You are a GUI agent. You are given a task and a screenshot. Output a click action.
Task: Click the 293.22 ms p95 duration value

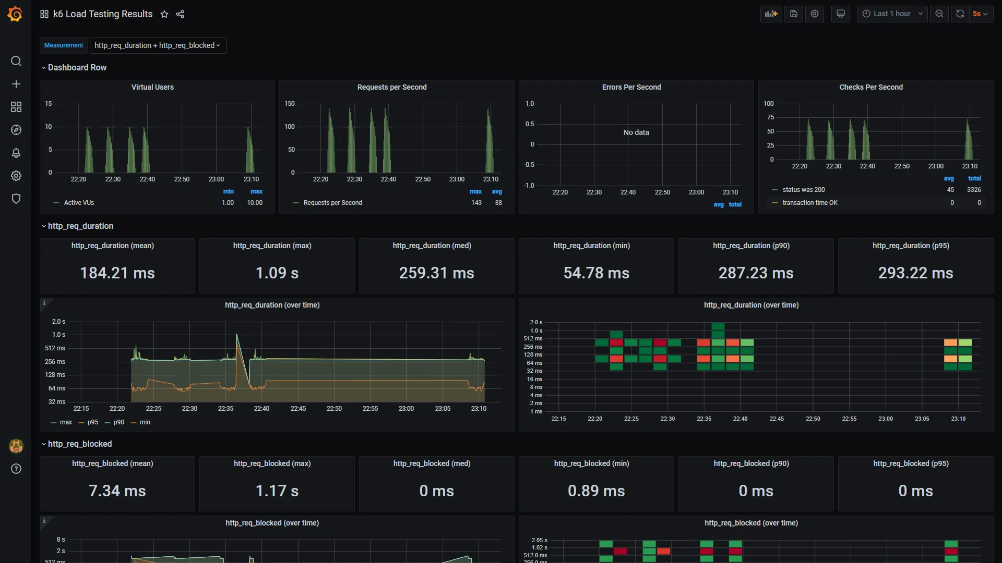click(x=916, y=273)
